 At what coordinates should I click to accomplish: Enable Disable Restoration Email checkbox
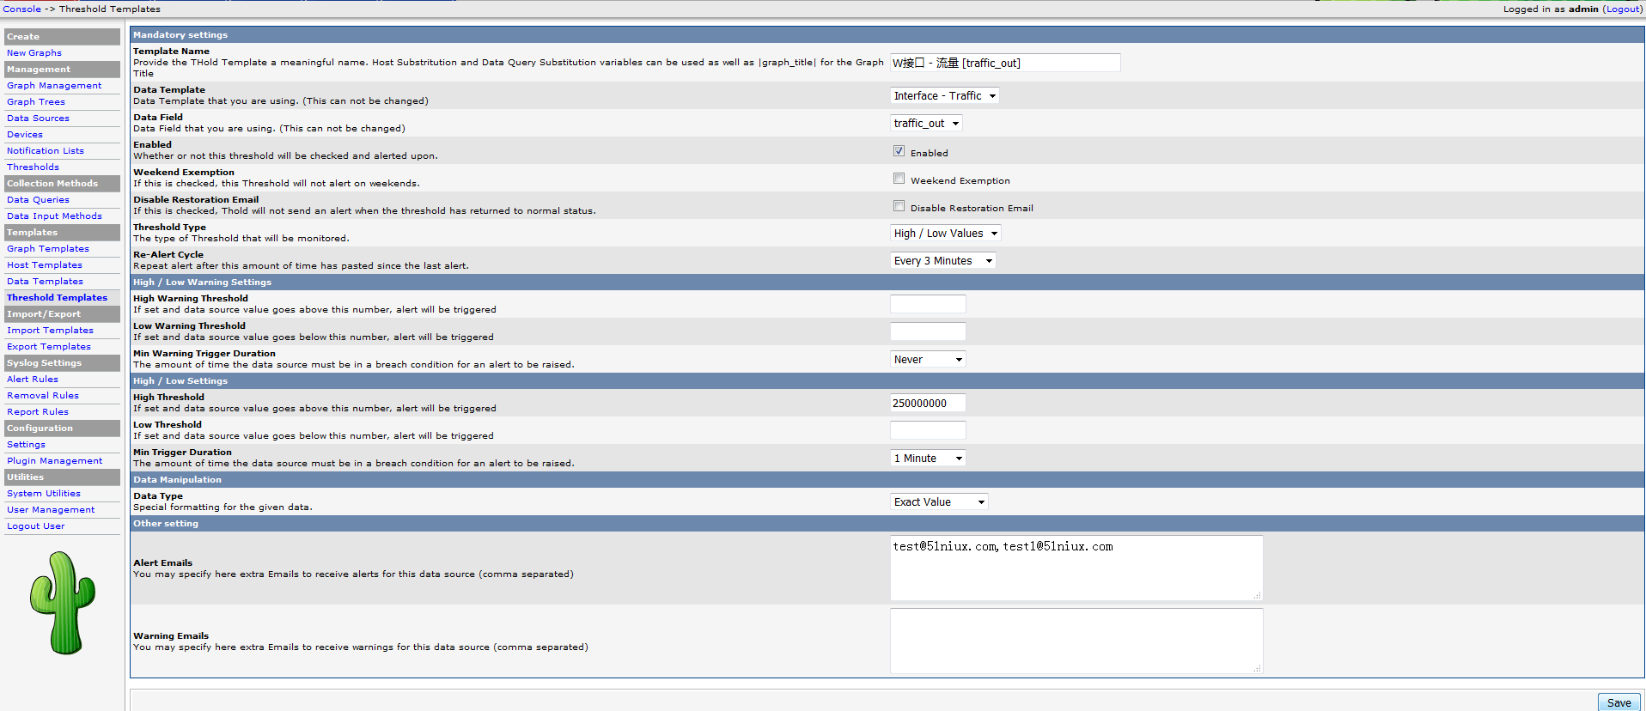(899, 206)
